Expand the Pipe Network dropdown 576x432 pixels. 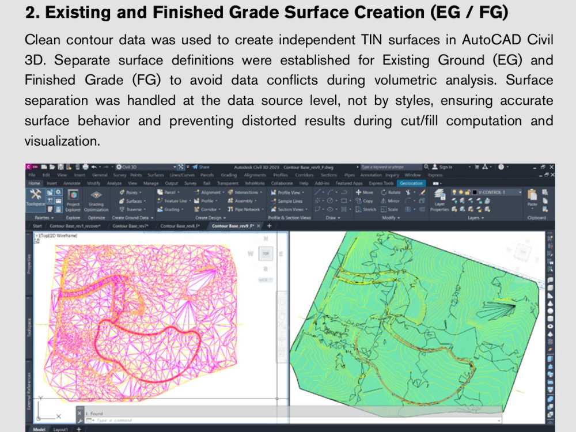(x=263, y=210)
